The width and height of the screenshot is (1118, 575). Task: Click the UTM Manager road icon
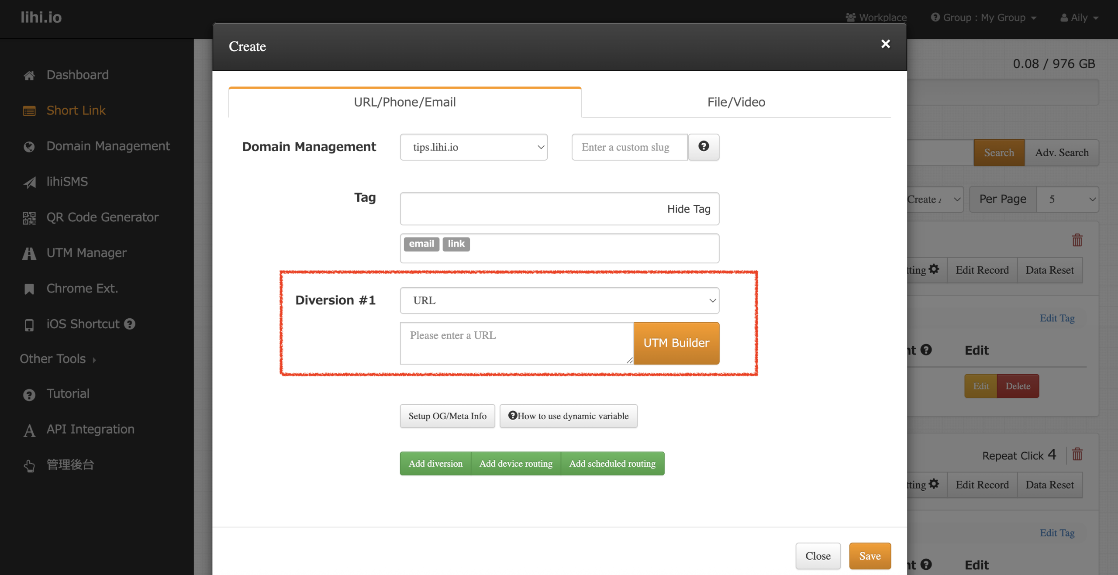click(29, 253)
